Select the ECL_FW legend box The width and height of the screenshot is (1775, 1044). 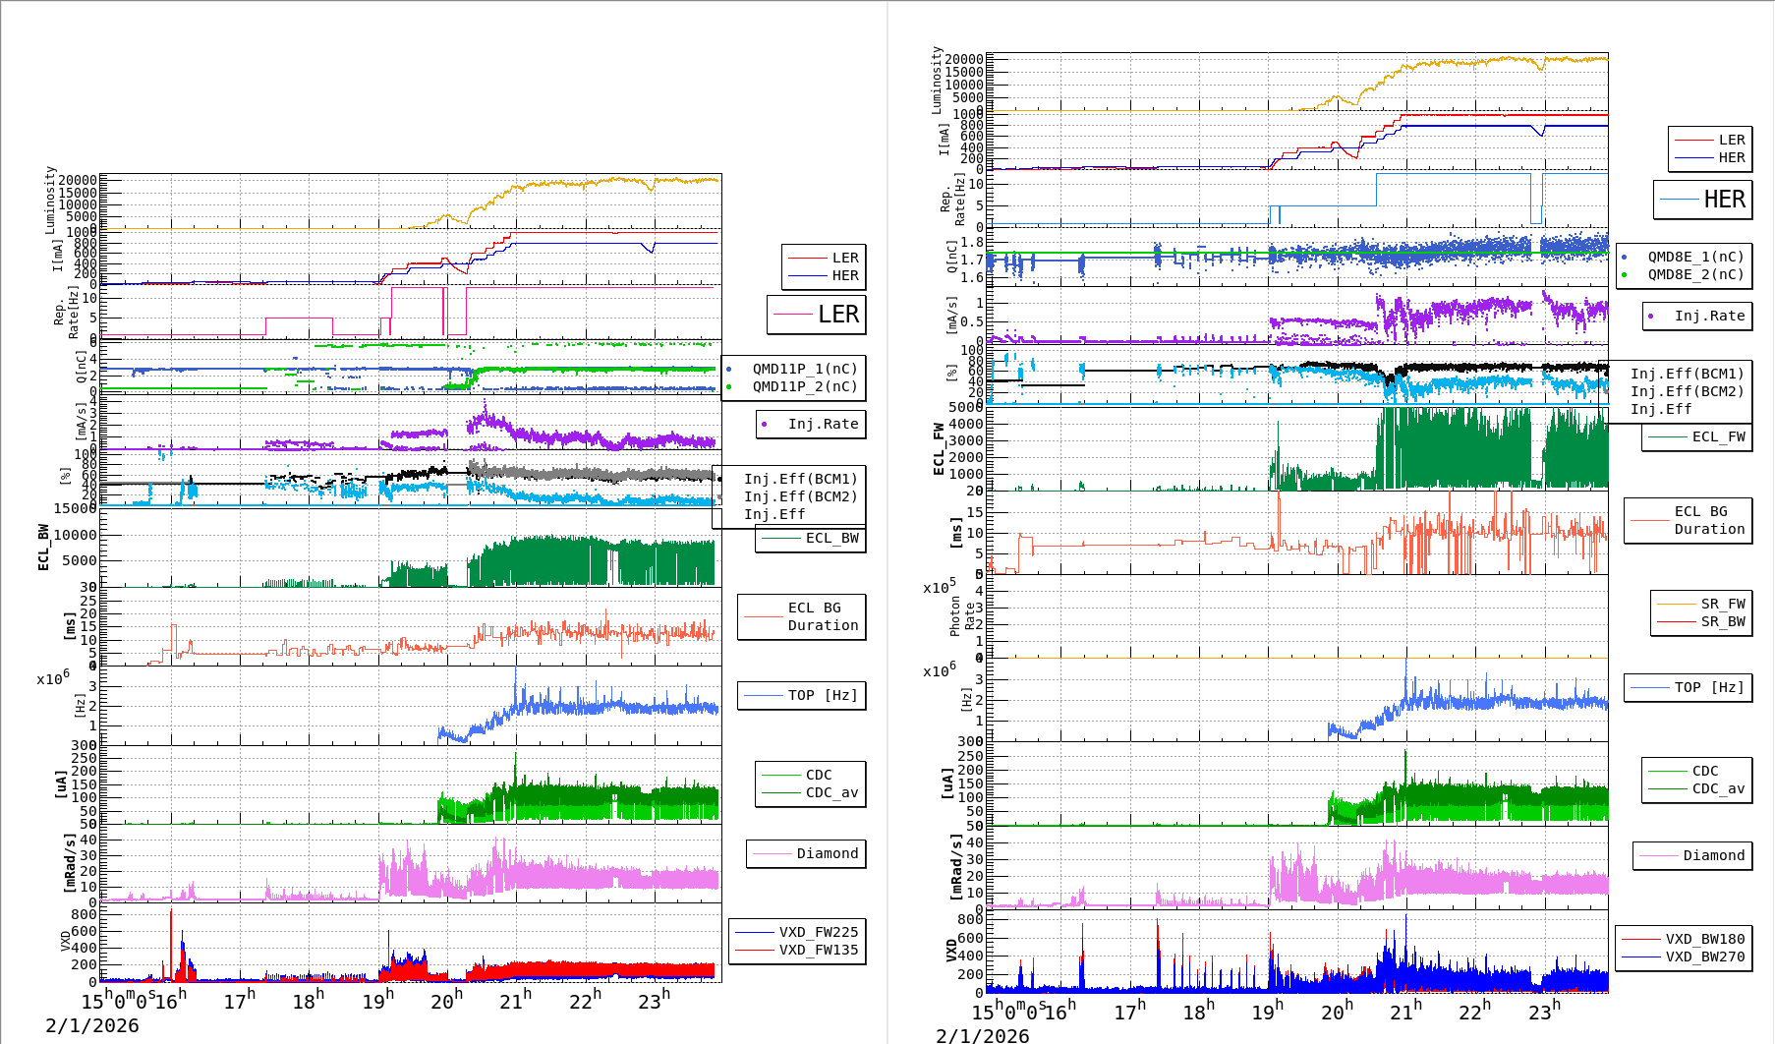1697,436
